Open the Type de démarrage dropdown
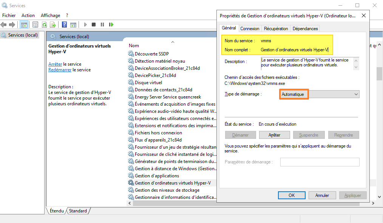The height and width of the screenshot is (223, 383). coord(320,94)
